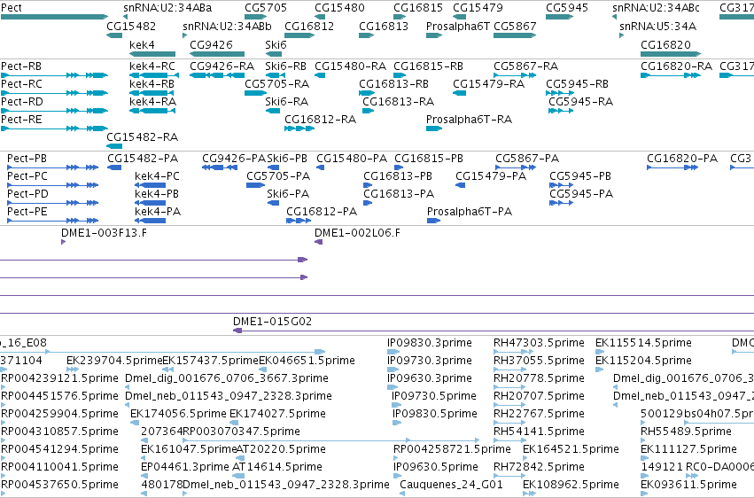Select the CG16815 gene label
Viewport: 754px width, 498px height.
pos(418,8)
